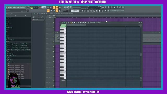Toggle the highlighted countdown before recording icon

tap(54, 7)
